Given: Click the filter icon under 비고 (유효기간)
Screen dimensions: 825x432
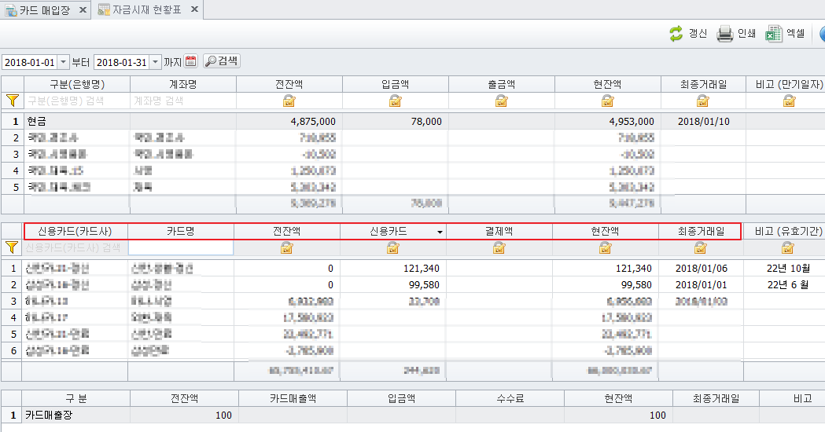Looking at the screenshot, I should 787,247.
